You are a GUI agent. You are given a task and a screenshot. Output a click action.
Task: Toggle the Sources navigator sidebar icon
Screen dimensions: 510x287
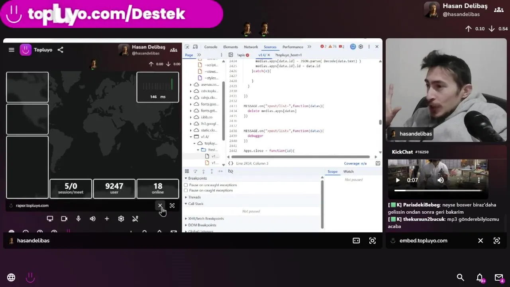click(x=231, y=55)
